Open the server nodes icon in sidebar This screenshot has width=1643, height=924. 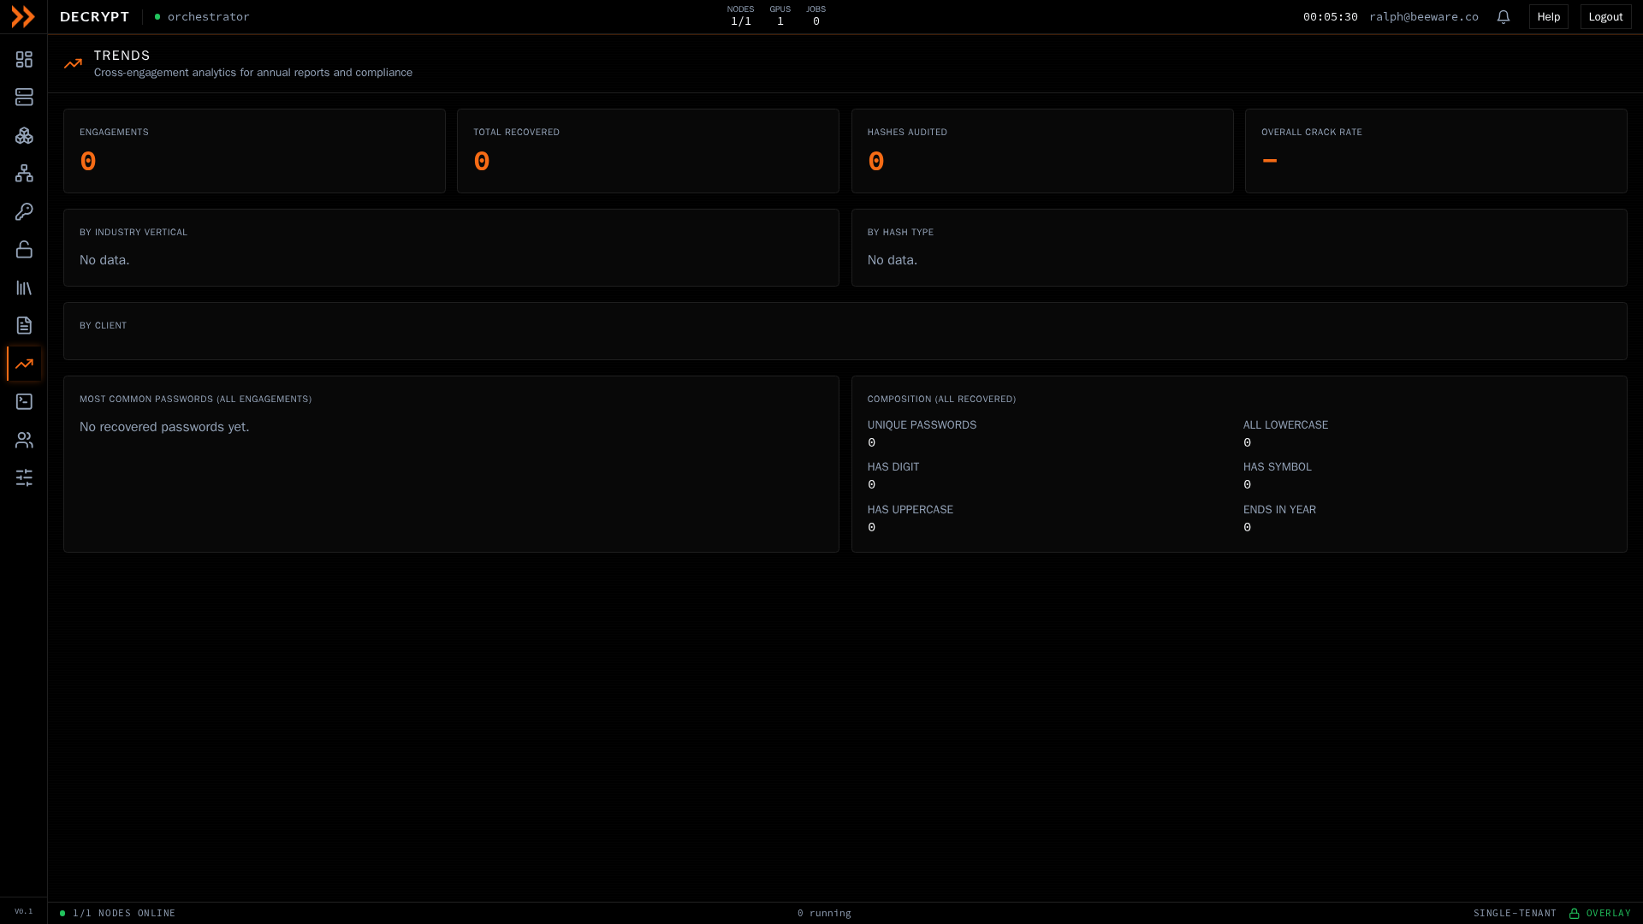coord(24,98)
